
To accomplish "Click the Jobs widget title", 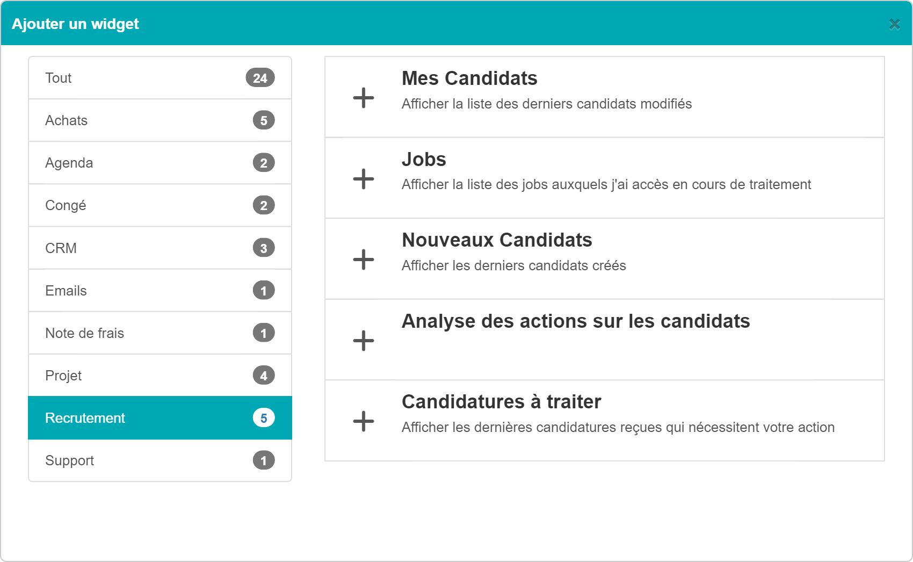I will [x=424, y=160].
